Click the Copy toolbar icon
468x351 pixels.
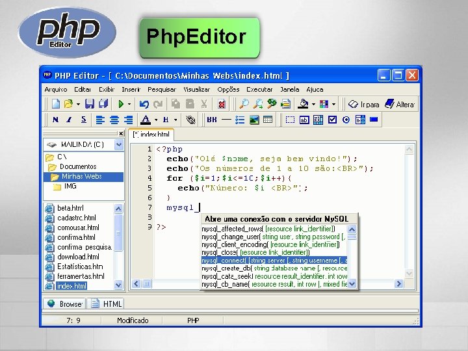point(175,104)
